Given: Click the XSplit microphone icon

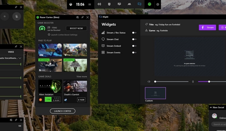Looking at the screenshot, I should point(193,81).
